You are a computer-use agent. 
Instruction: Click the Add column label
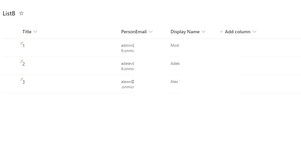[x=238, y=32]
